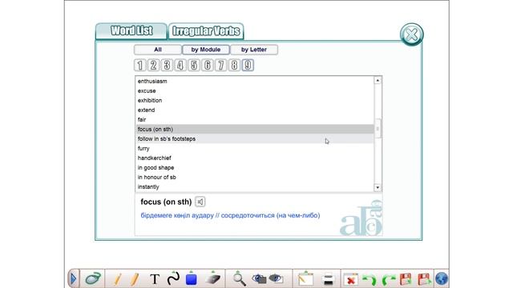Click the word list scroll down arrow
This screenshot has height=288, width=513.
[378, 187]
